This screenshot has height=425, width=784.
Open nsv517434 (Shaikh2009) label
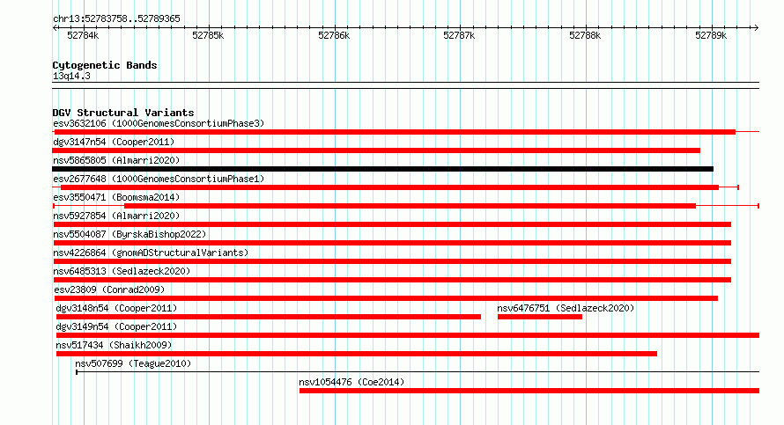(114, 345)
